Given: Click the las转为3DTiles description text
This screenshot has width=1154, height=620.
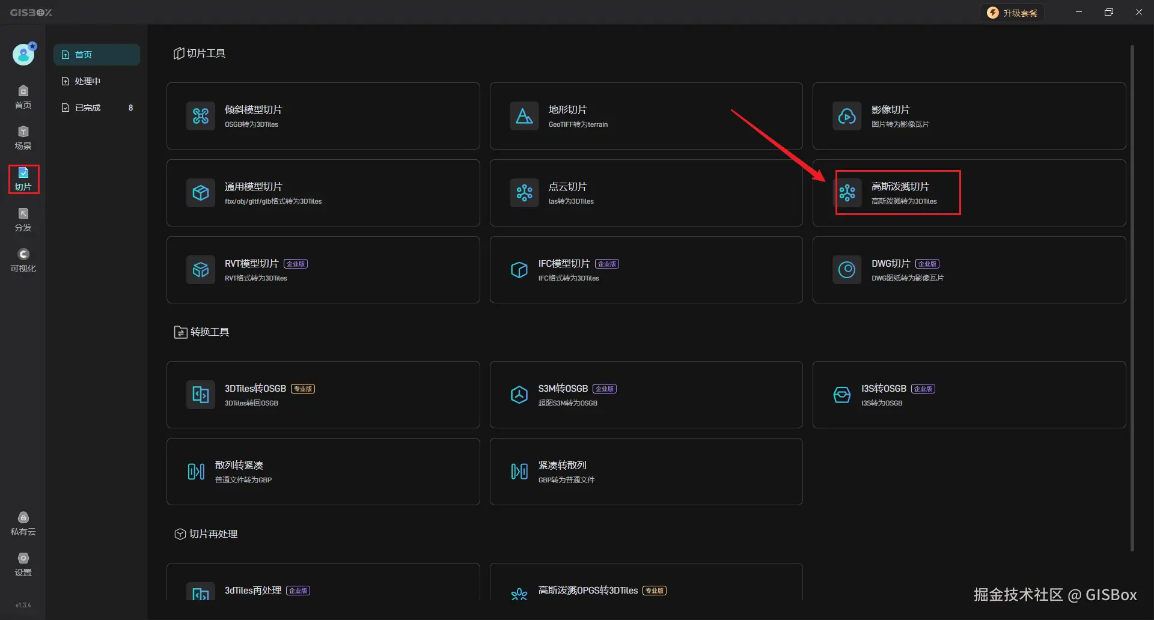Looking at the screenshot, I should tap(571, 201).
